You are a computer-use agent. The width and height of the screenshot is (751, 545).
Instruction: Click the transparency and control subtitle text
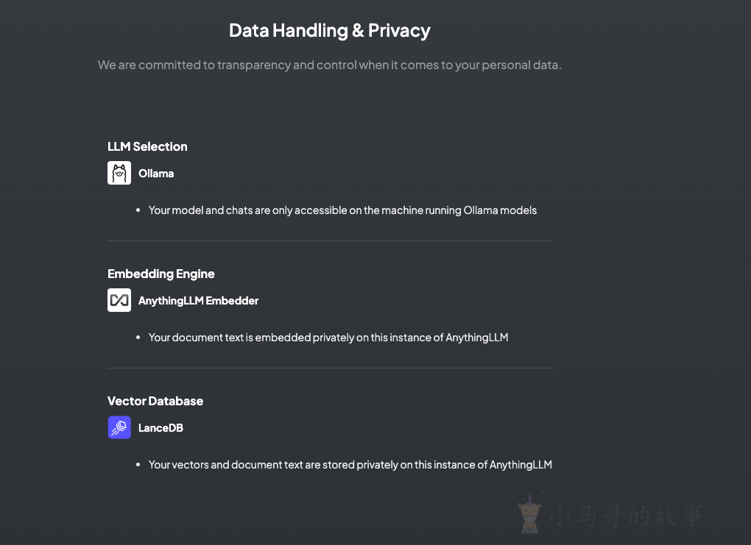click(x=330, y=65)
